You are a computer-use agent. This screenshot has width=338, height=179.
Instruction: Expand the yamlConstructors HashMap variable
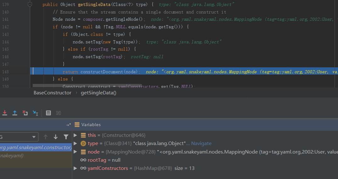coord(75,168)
